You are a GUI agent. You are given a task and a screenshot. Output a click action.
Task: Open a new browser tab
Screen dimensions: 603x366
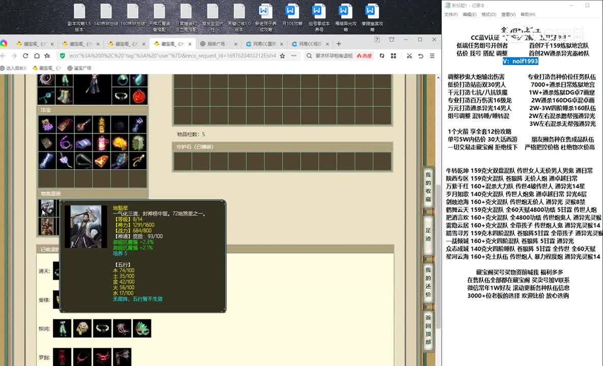(x=339, y=44)
